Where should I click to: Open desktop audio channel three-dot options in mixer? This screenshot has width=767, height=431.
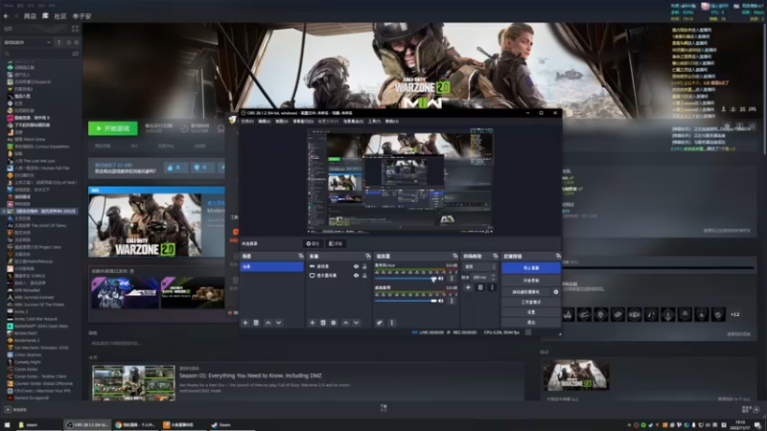[452, 301]
